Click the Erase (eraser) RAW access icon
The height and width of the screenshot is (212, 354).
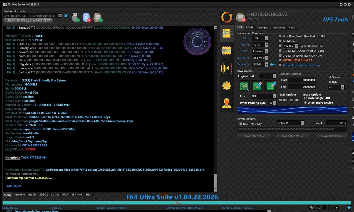coord(270,86)
